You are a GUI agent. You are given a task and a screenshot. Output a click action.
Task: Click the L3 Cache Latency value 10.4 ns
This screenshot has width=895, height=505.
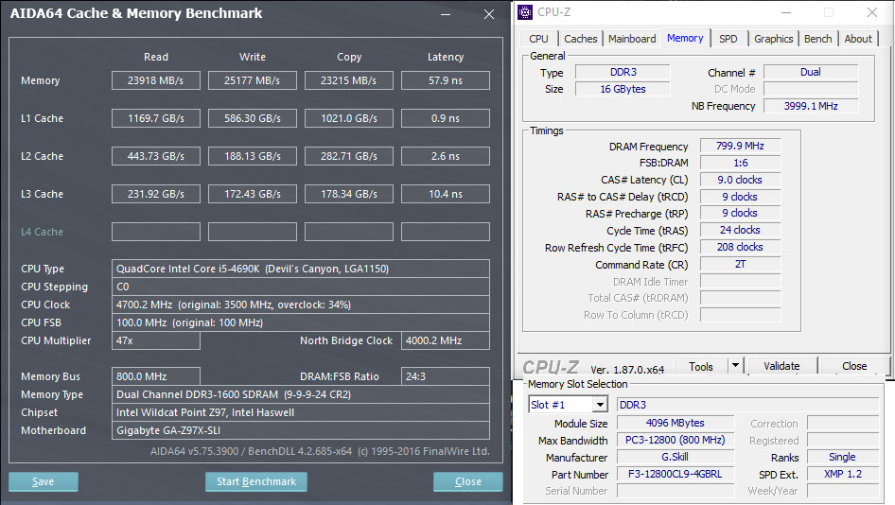[446, 194]
